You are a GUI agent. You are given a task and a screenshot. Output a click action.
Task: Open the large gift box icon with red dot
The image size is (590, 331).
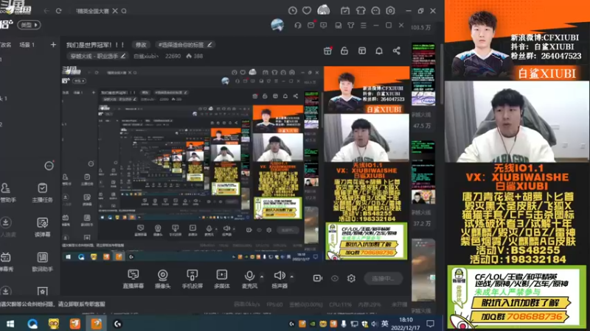coord(327,51)
